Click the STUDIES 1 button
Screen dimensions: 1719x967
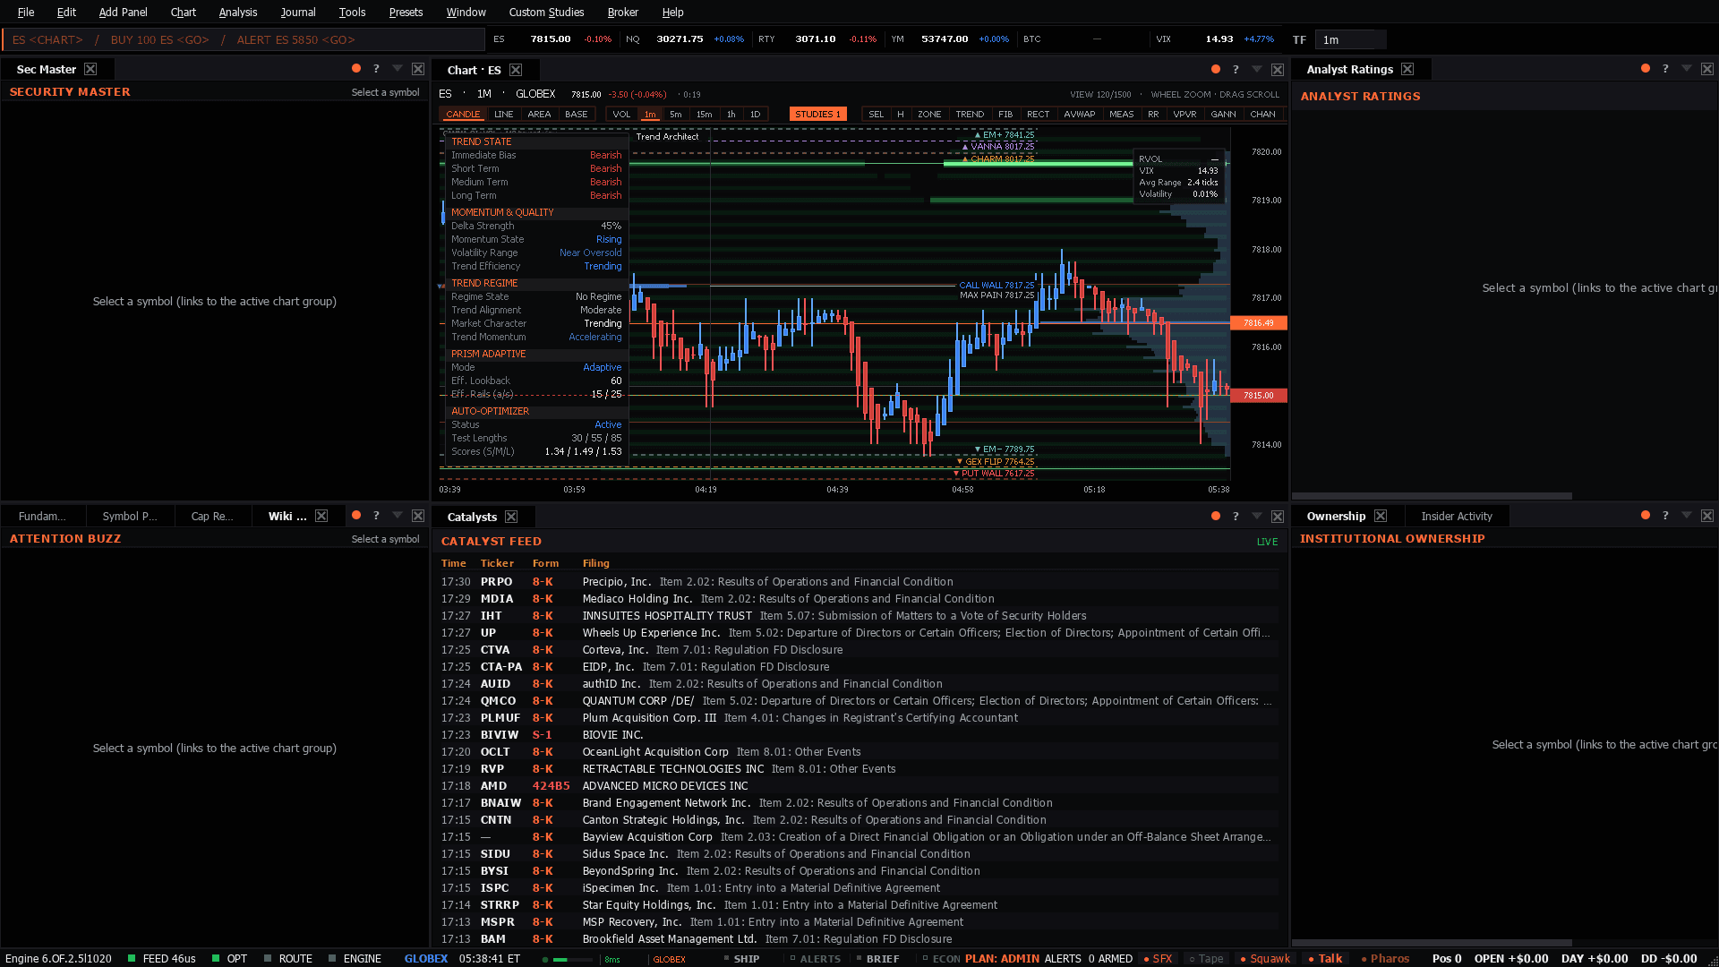click(817, 114)
